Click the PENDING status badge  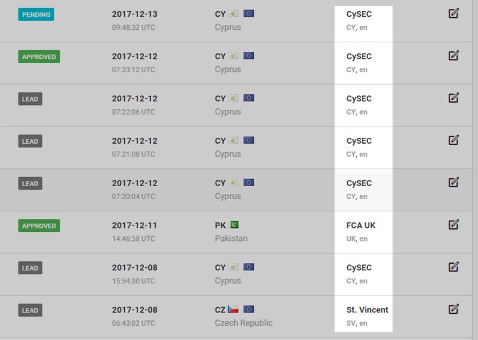[x=36, y=14]
